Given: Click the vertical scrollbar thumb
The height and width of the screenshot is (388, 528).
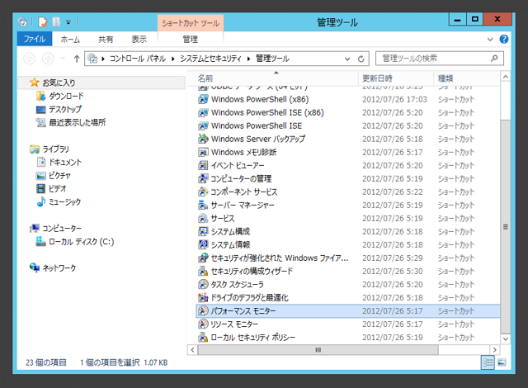Looking at the screenshot, I should click(506, 227).
